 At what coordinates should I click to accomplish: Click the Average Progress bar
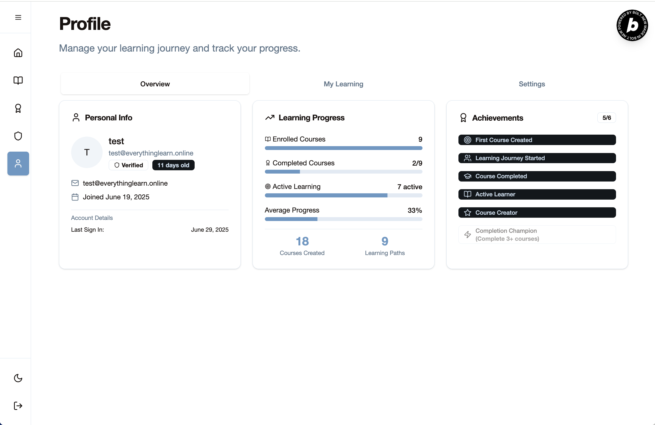[343, 219]
